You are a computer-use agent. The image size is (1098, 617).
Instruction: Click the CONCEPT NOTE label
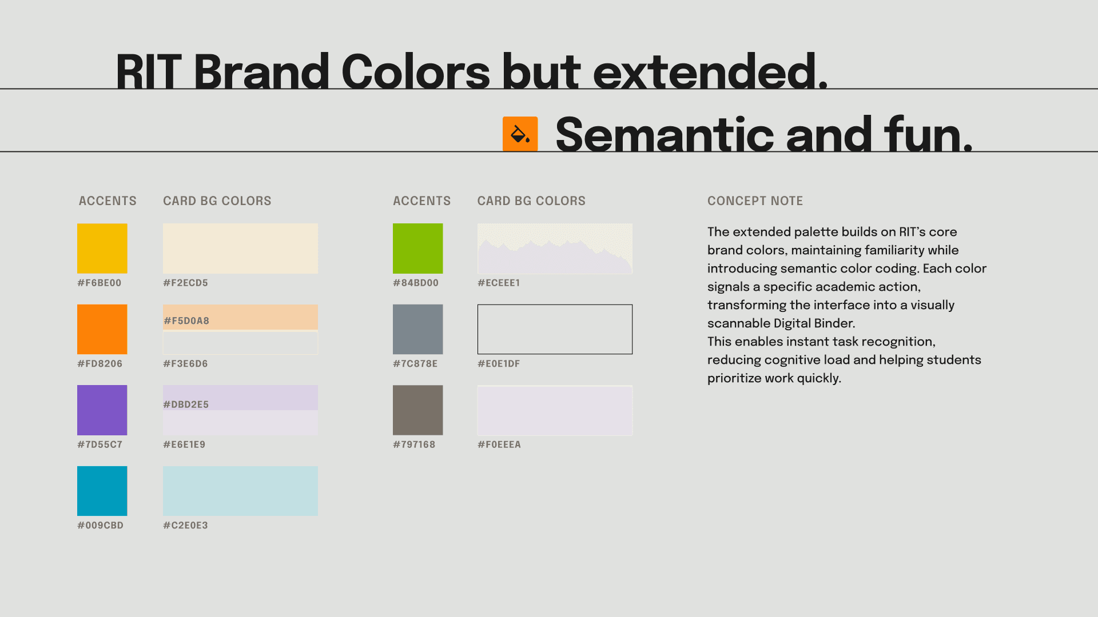click(755, 201)
